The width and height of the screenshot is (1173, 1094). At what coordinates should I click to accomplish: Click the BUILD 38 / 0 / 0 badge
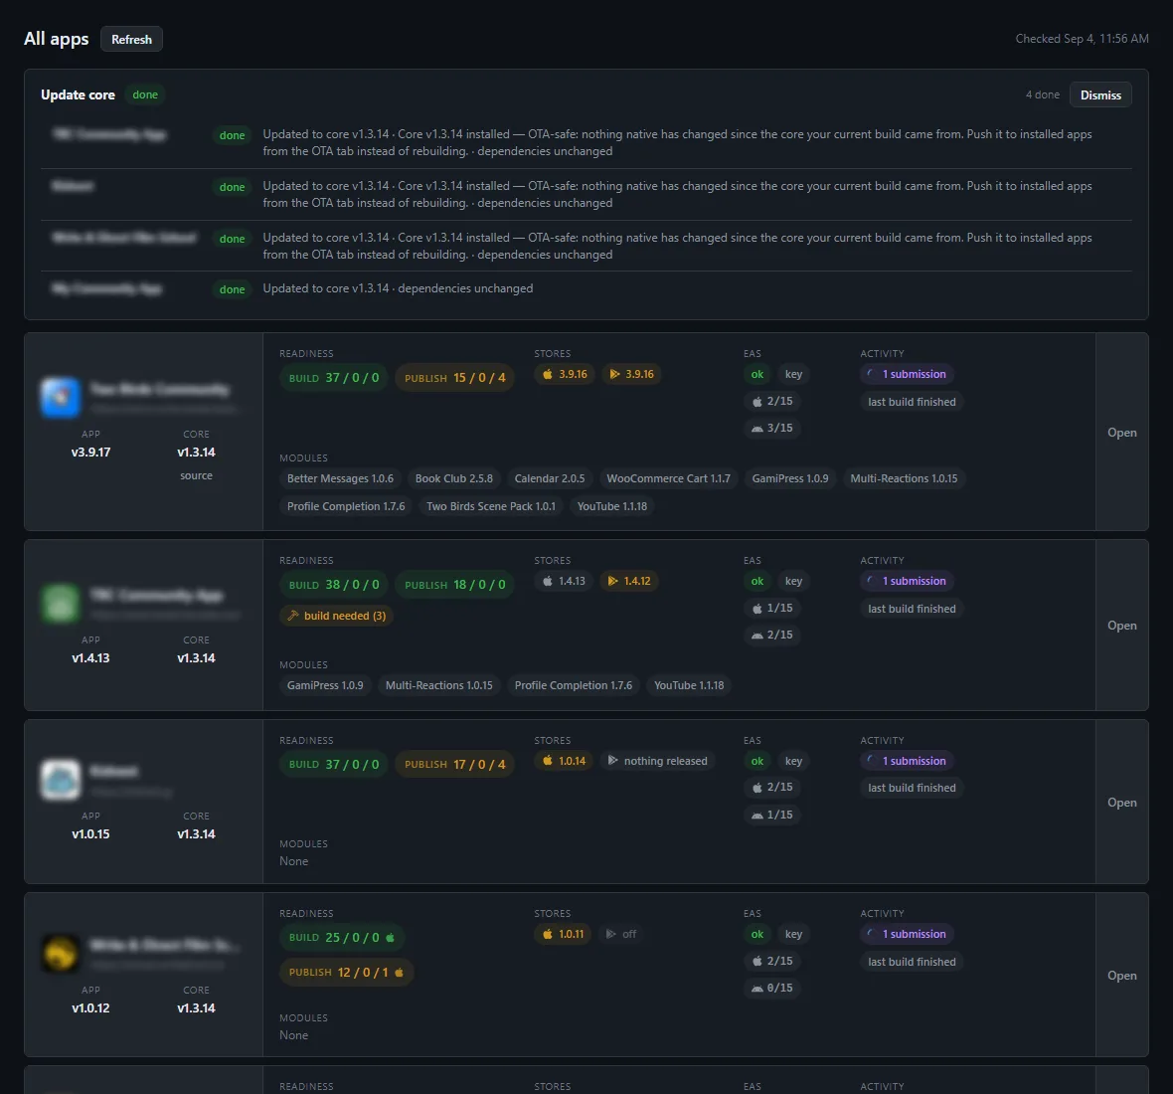[334, 585]
